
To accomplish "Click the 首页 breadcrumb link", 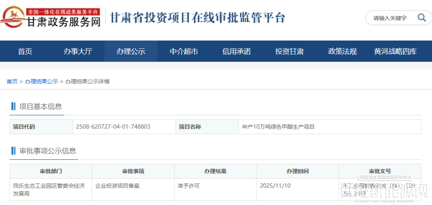I will 12,82.
